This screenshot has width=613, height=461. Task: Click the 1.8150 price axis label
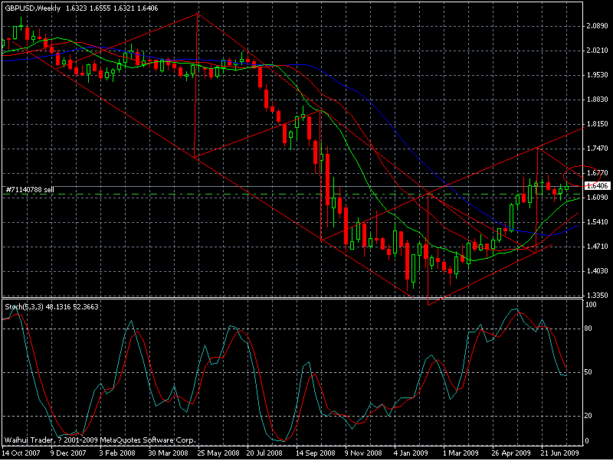[x=598, y=124]
